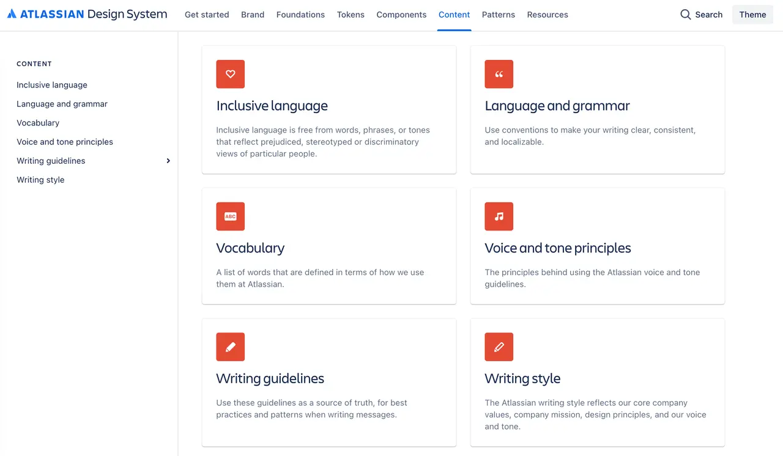Open the Writing style card heading
Image resolution: width=783 pixels, height=456 pixels.
coord(522,378)
